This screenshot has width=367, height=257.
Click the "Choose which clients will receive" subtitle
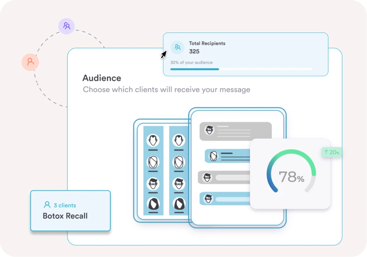(167, 90)
